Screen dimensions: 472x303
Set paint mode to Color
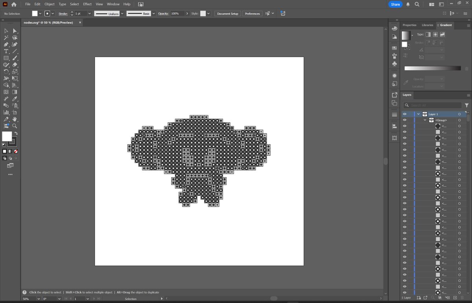pos(5,151)
